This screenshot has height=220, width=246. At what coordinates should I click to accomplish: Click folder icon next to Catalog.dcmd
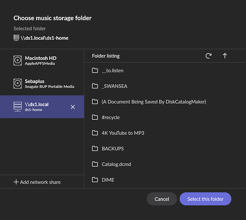[x=95, y=164]
